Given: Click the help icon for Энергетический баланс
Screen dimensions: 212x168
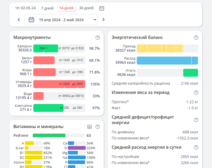Looking at the screenshot, I should tap(196, 37).
